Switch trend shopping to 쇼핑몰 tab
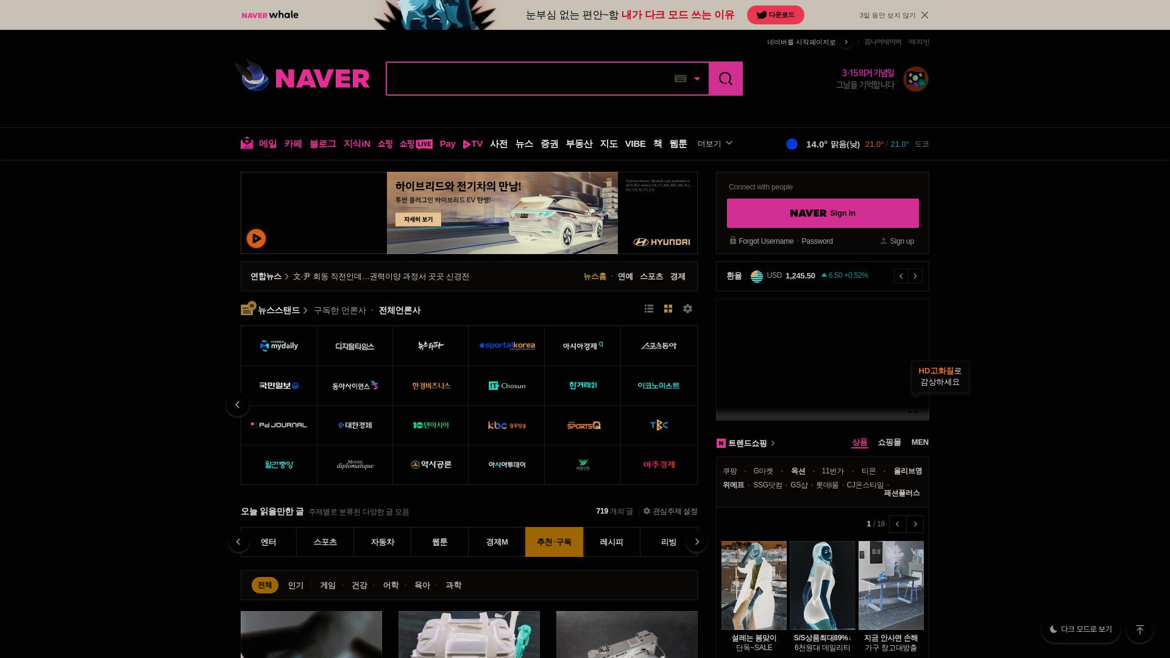The image size is (1170, 658). (x=889, y=443)
